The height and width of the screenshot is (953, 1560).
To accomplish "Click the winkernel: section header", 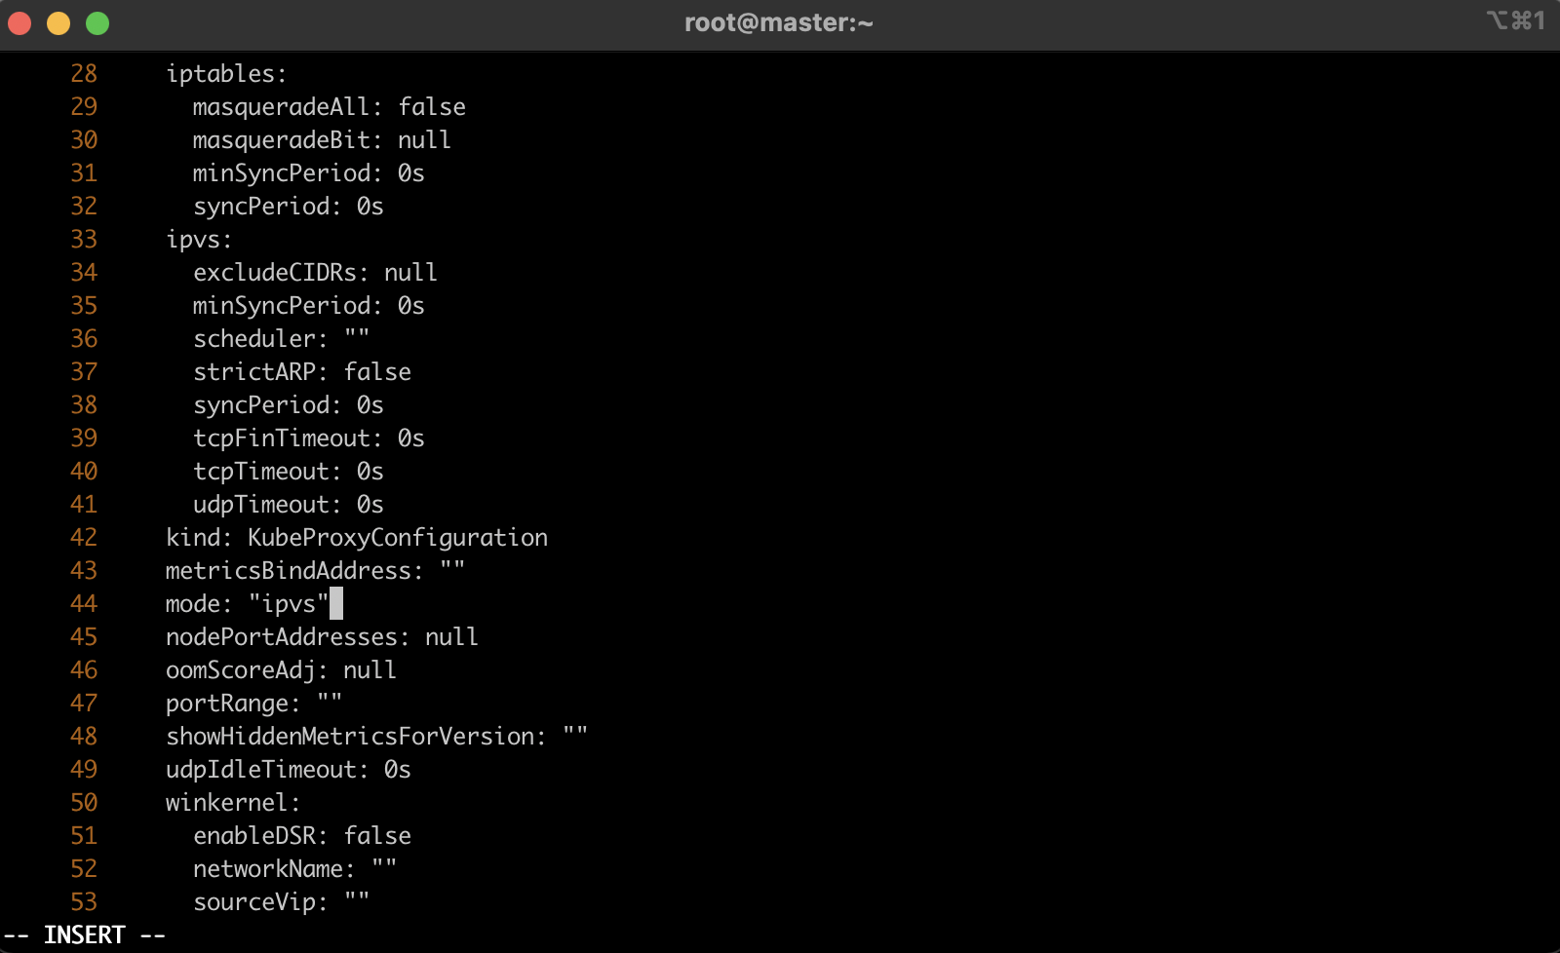I will (233, 803).
